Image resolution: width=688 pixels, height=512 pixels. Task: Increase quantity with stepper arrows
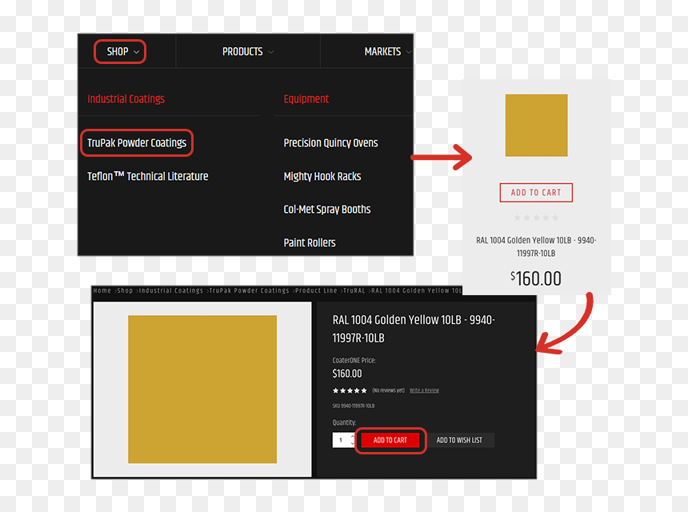[352, 438]
